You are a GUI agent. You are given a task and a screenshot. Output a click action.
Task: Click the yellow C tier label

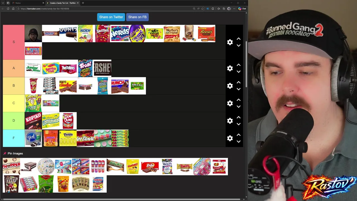[14, 103]
